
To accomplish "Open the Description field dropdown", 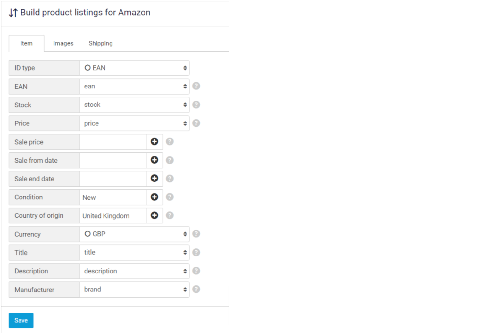I will [134, 271].
